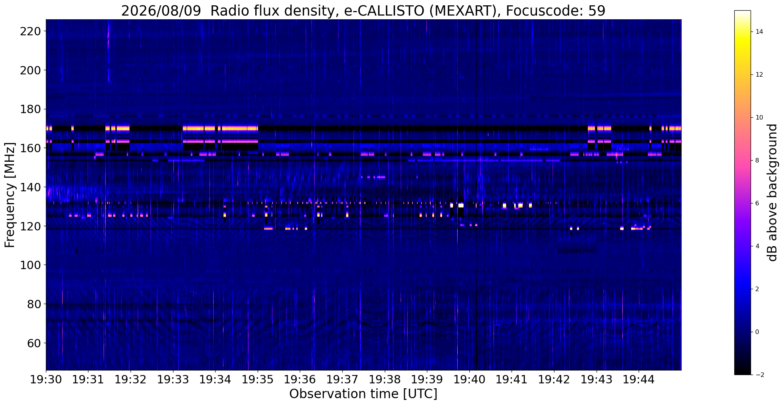Click the 100 MHz frequency tick label

point(30,265)
